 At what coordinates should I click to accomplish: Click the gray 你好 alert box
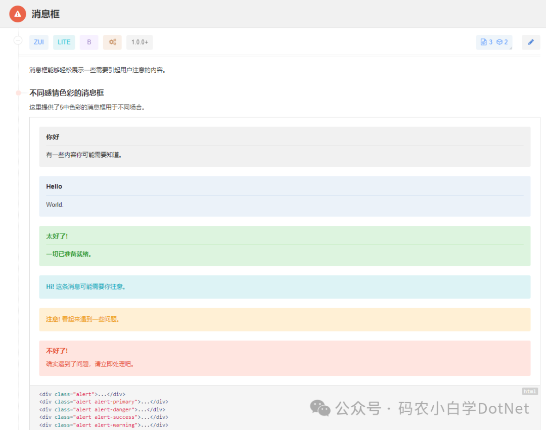(x=285, y=147)
